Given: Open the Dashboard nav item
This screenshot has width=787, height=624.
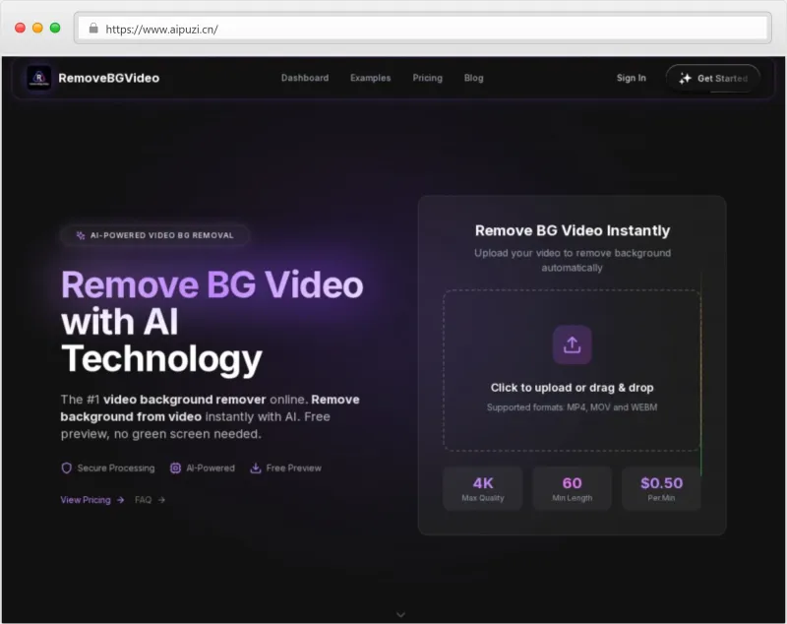Looking at the screenshot, I should coord(305,78).
